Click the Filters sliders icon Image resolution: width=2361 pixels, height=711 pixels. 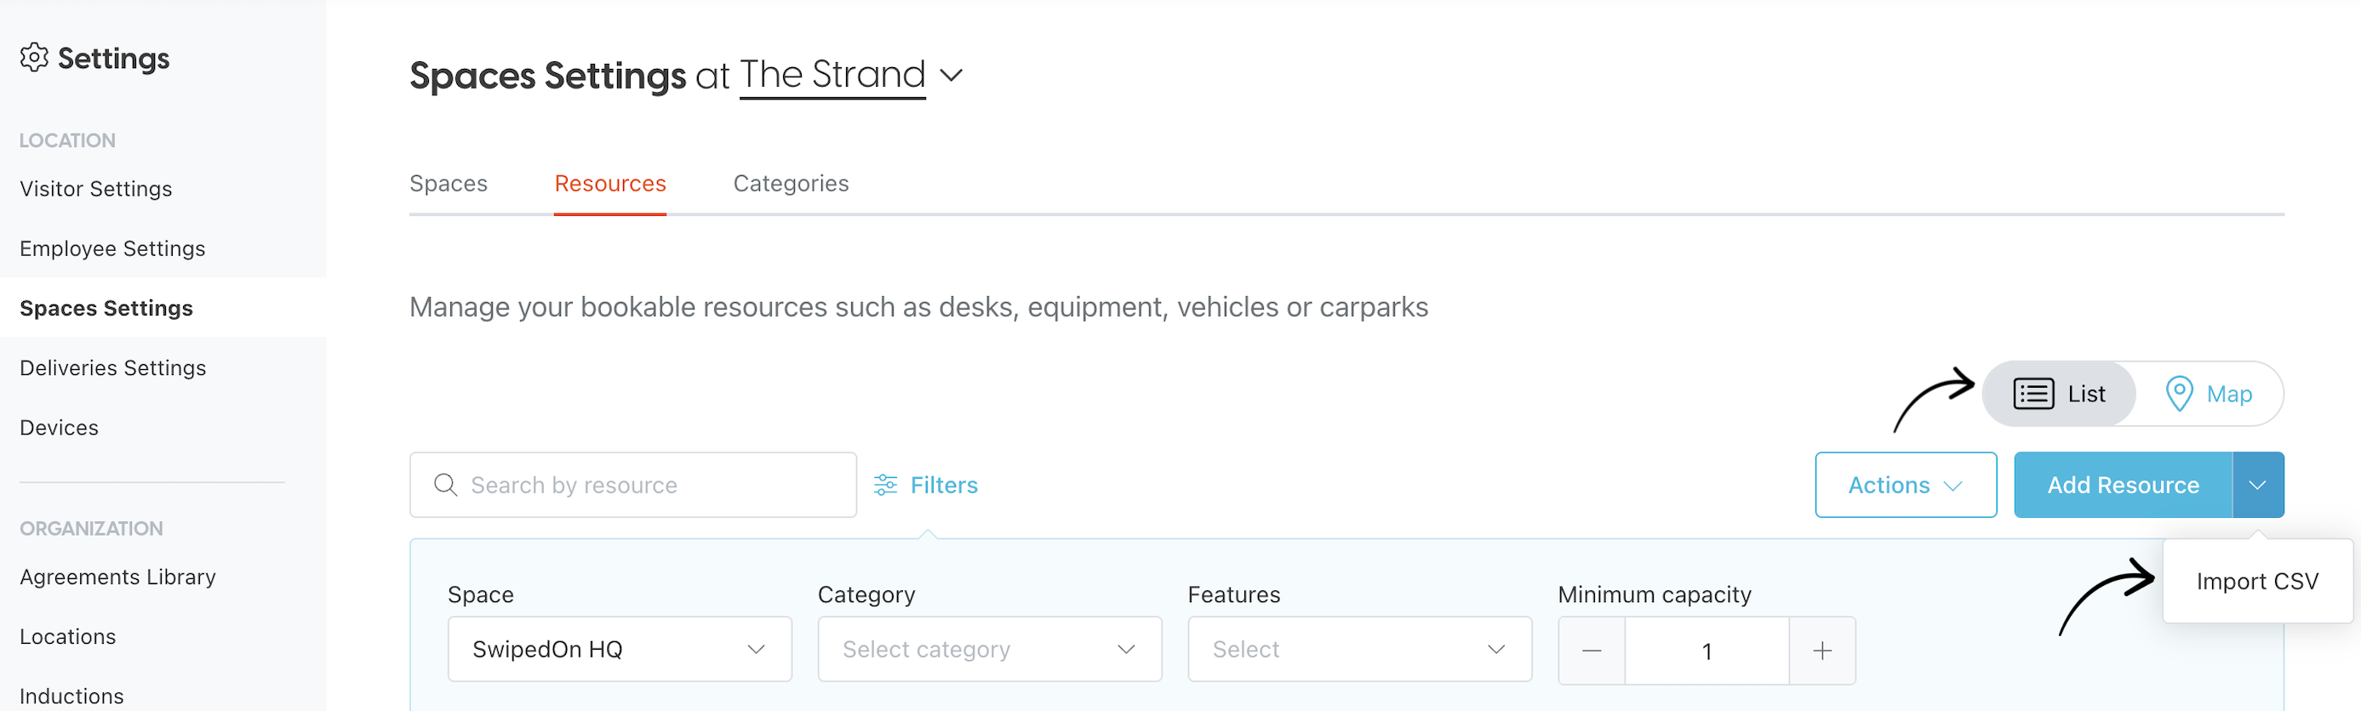pos(885,485)
